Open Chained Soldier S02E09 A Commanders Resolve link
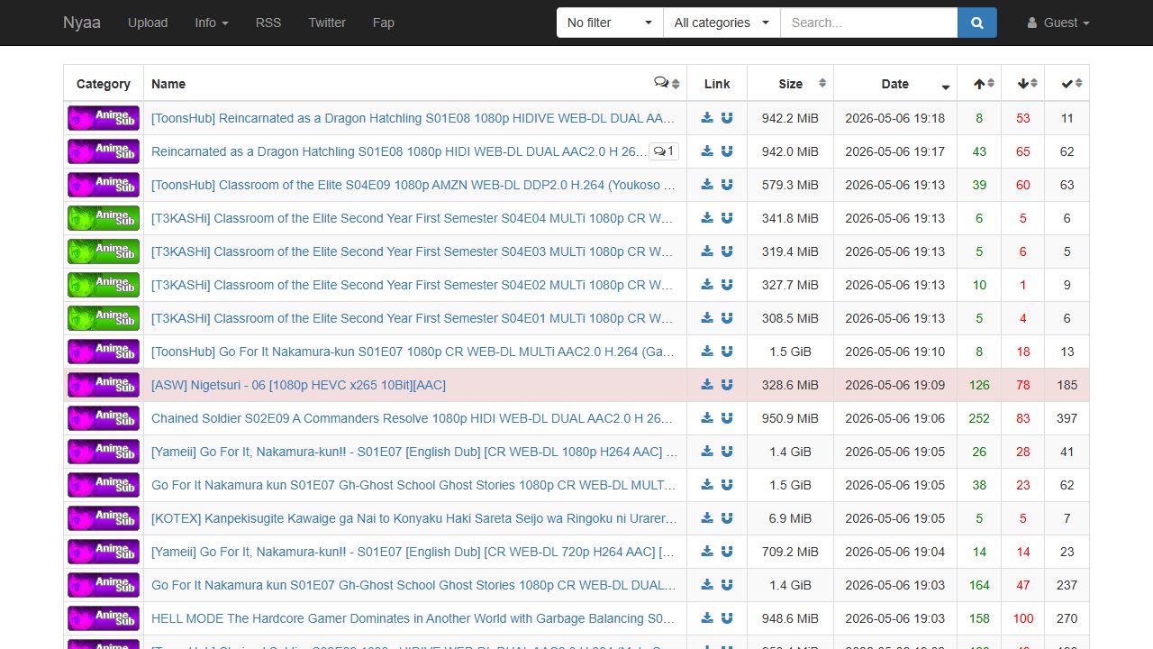Viewport: 1153px width, 649px height. click(413, 418)
